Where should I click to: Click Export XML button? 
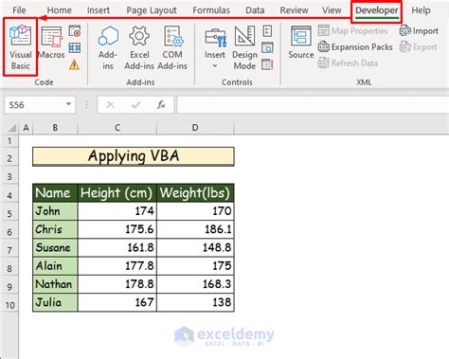point(419,47)
